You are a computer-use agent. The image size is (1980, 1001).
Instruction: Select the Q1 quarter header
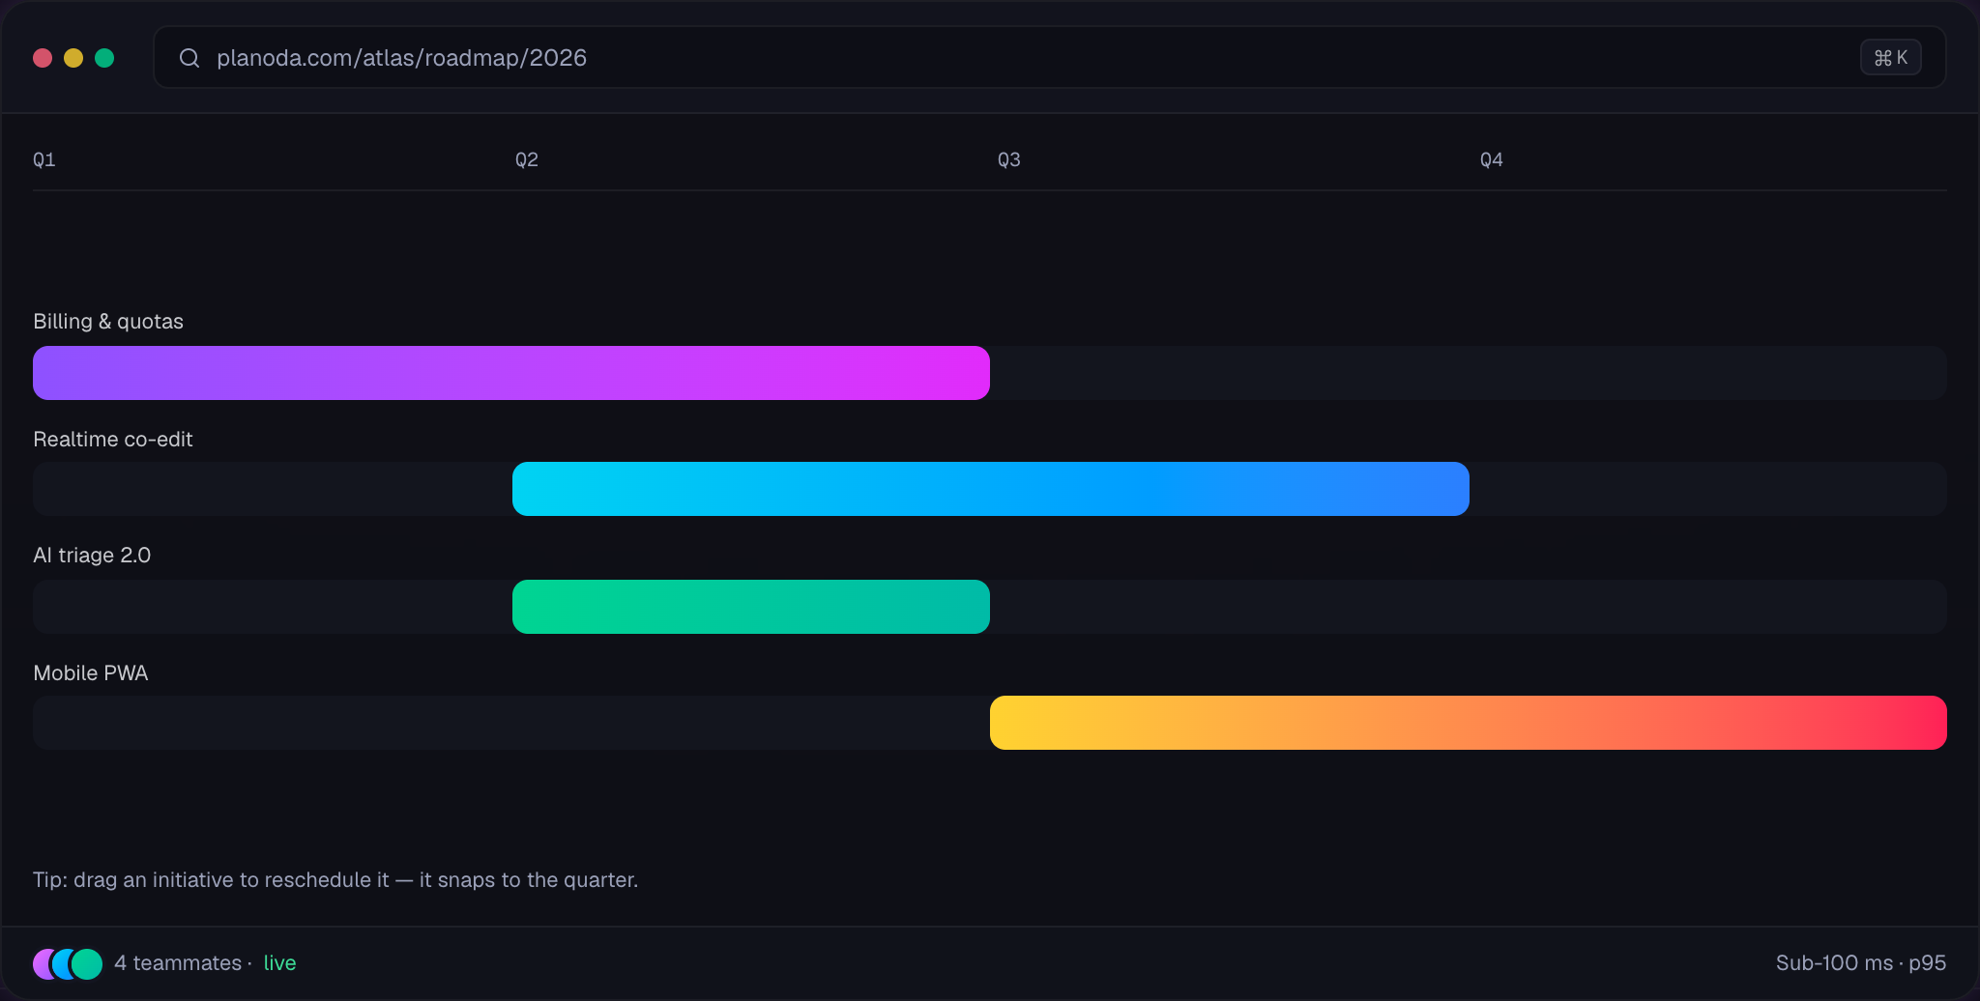pos(44,159)
